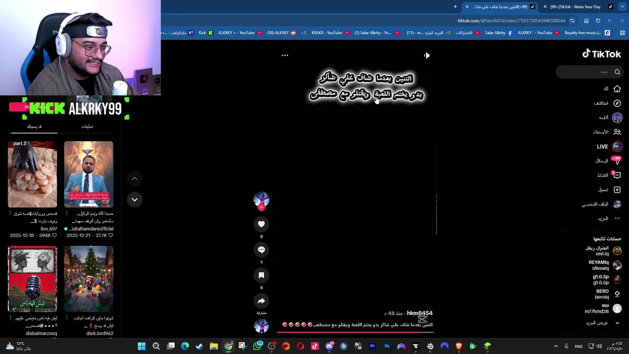The width and height of the screenshot is (629, 354).
Task: Open the dark.lord962 Christmas tree thumbnail
Action: (x=88, y=279)
